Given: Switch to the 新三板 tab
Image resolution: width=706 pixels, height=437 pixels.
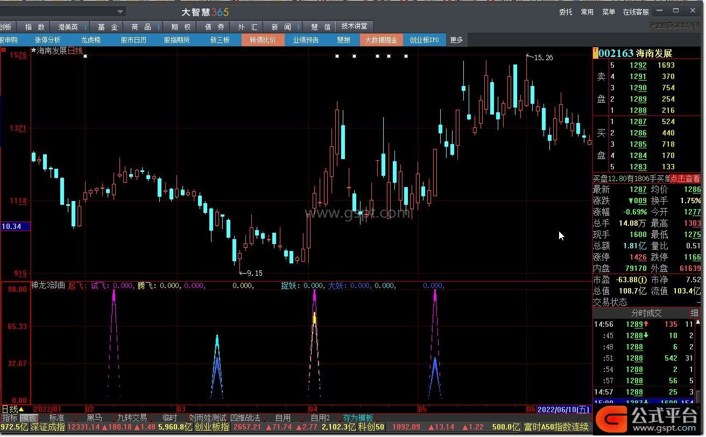Looking at the screenshot, I should (x=220, y=40).
